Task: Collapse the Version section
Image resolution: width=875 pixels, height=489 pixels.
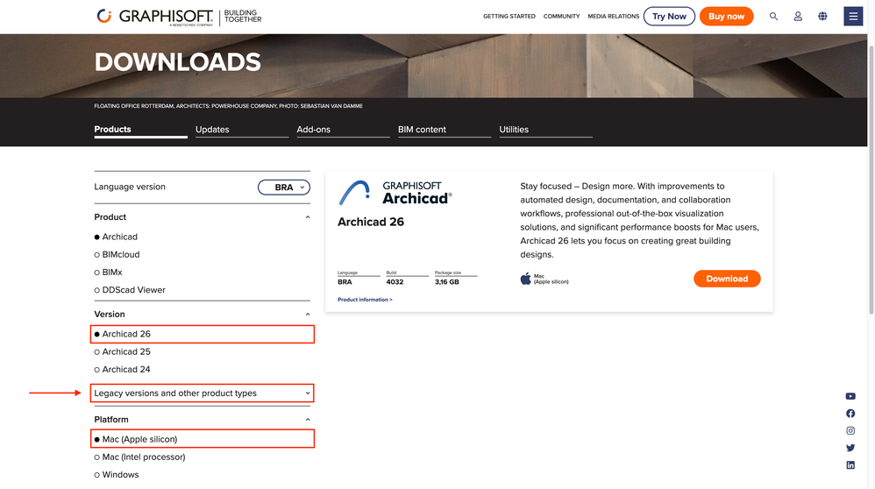Action: coord(308,315)
